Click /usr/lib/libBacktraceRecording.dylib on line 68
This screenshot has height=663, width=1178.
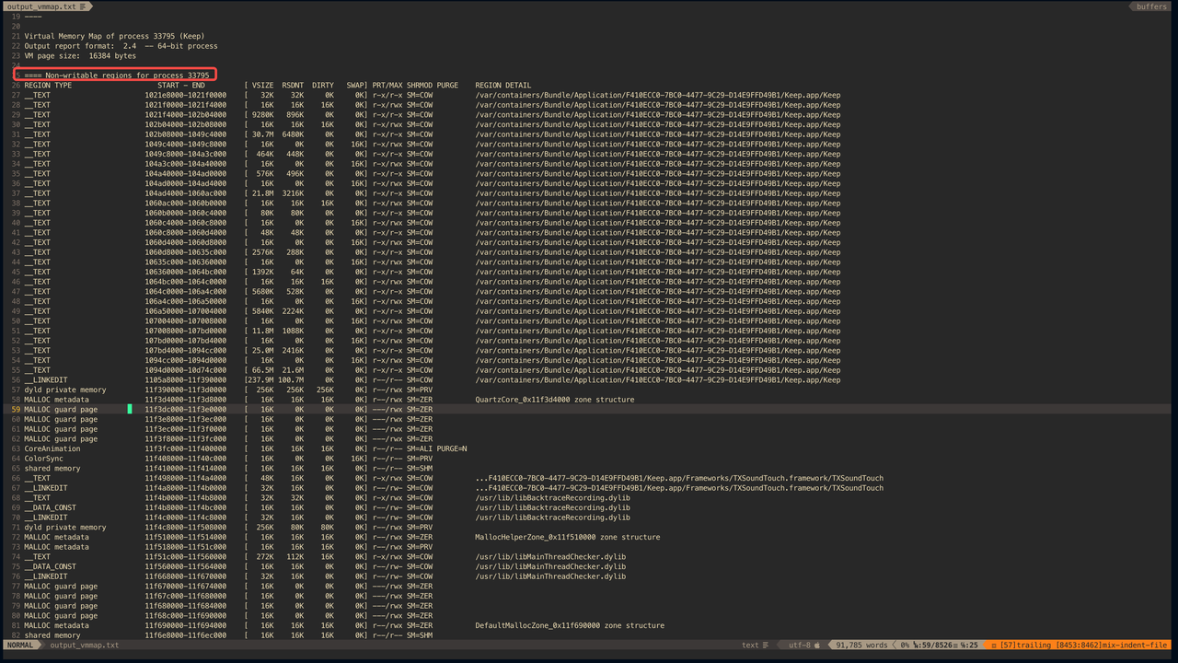tap(552, 497)
